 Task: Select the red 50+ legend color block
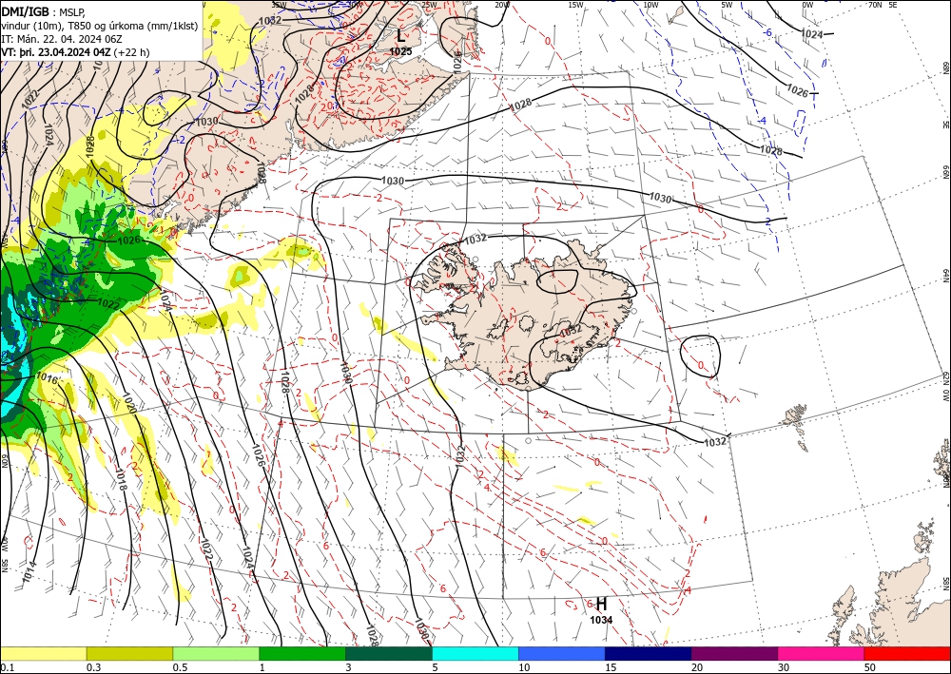[907, 653]
